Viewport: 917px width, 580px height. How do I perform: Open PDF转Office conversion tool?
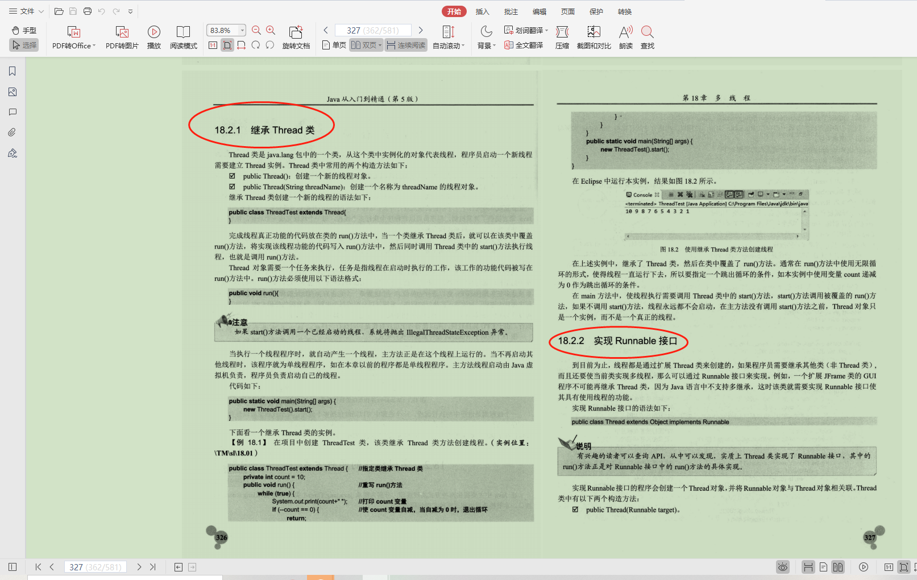click(73, 38)
